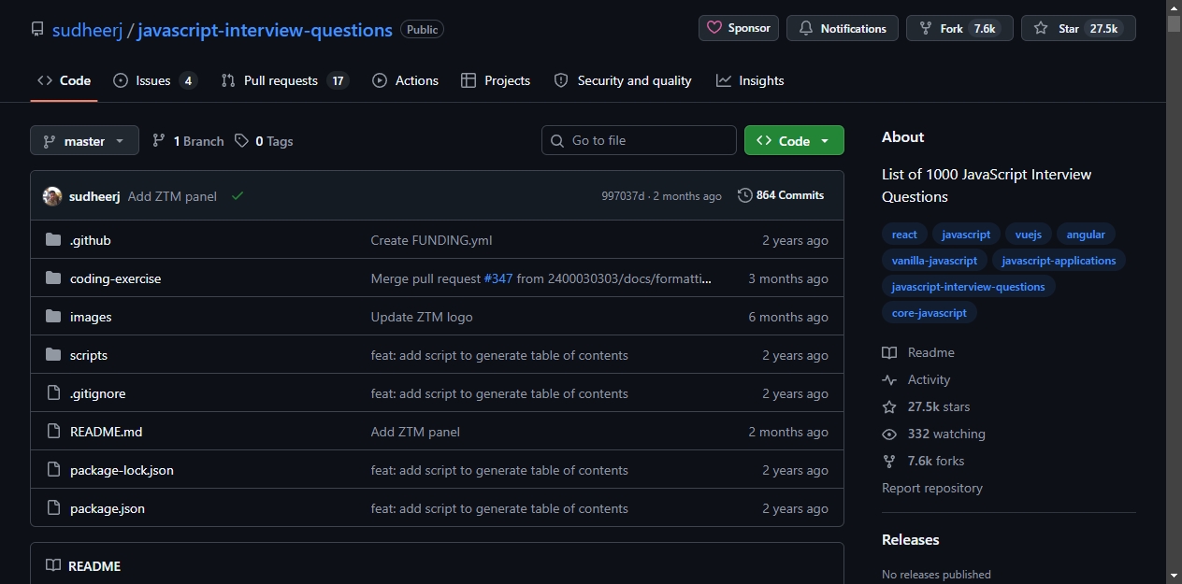Open the javascript-interview-questions repository link
The height and width of the screenshot is (584, 1182).
265,30
